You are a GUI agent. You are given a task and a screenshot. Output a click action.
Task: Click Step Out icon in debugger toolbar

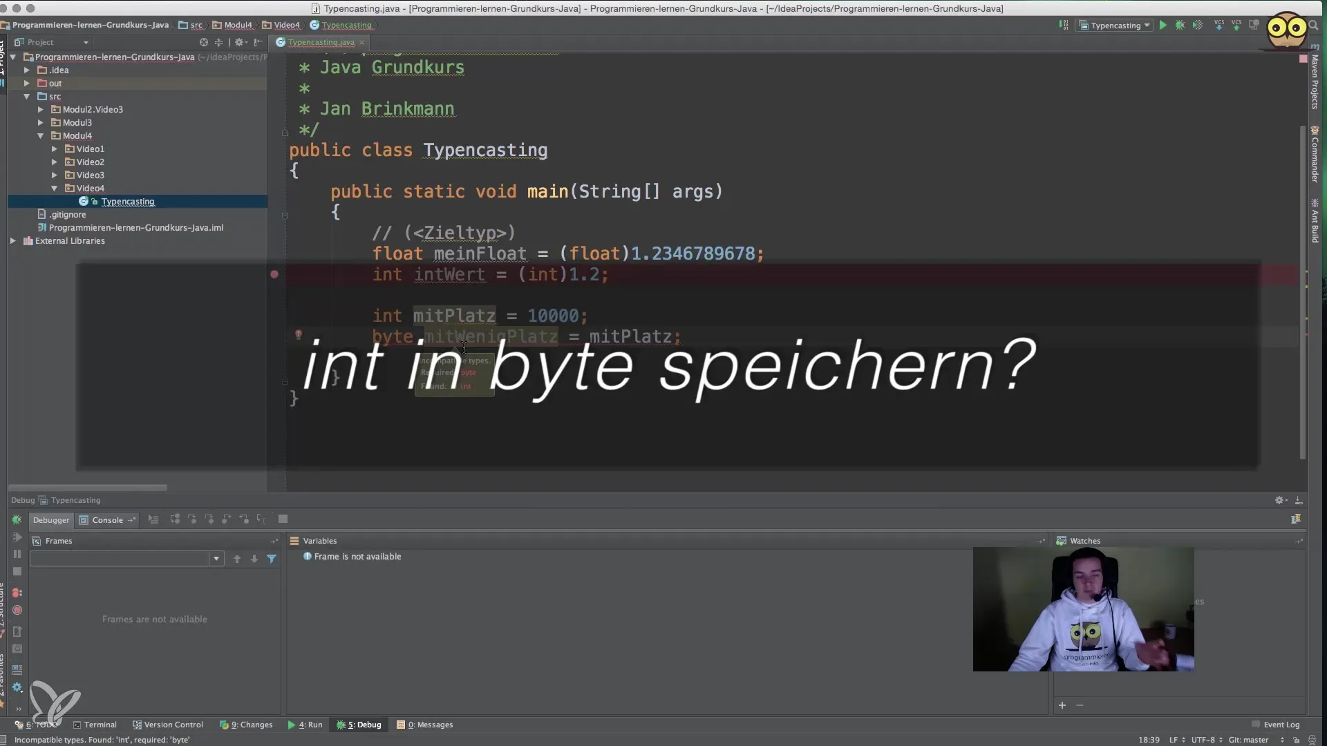(x=227, y=519)
